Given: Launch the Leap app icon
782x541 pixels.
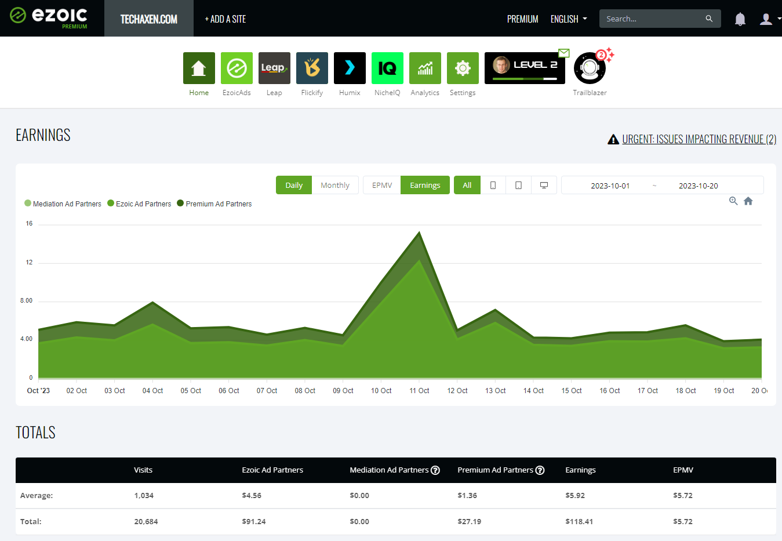Looking at the screenshot, I should 274,68.
